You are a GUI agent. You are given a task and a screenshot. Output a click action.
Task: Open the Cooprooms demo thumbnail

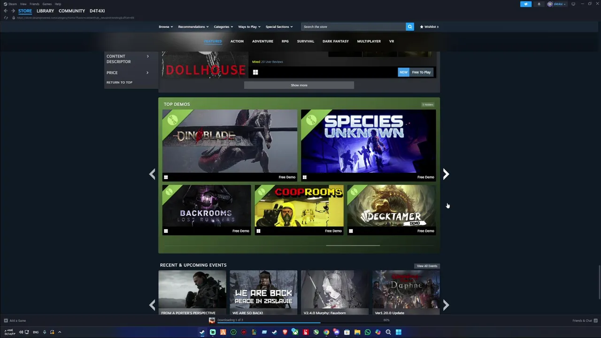[299, 206]
